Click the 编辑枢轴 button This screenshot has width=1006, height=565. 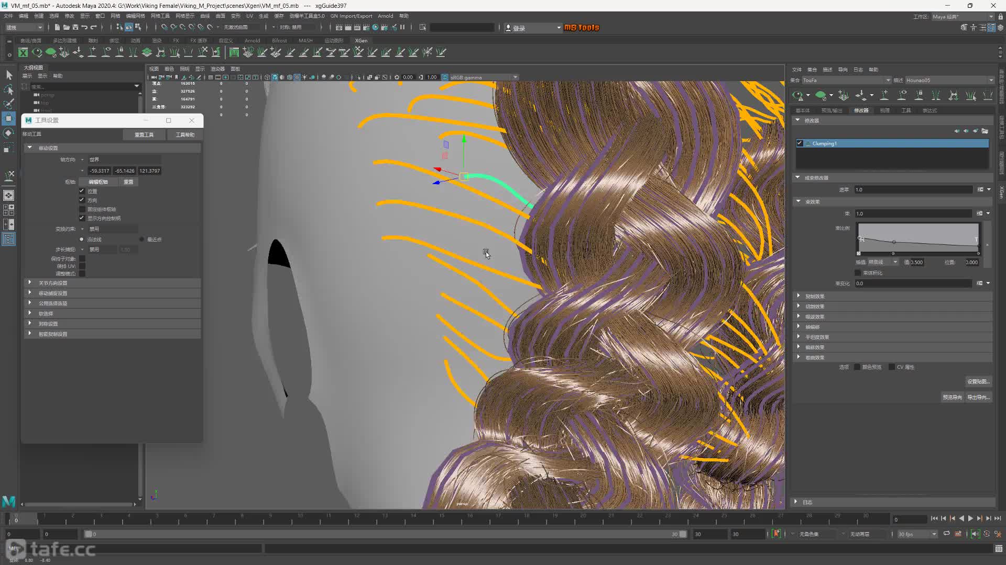98,182
